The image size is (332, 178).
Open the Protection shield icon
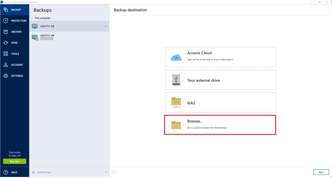click(6, 21)
